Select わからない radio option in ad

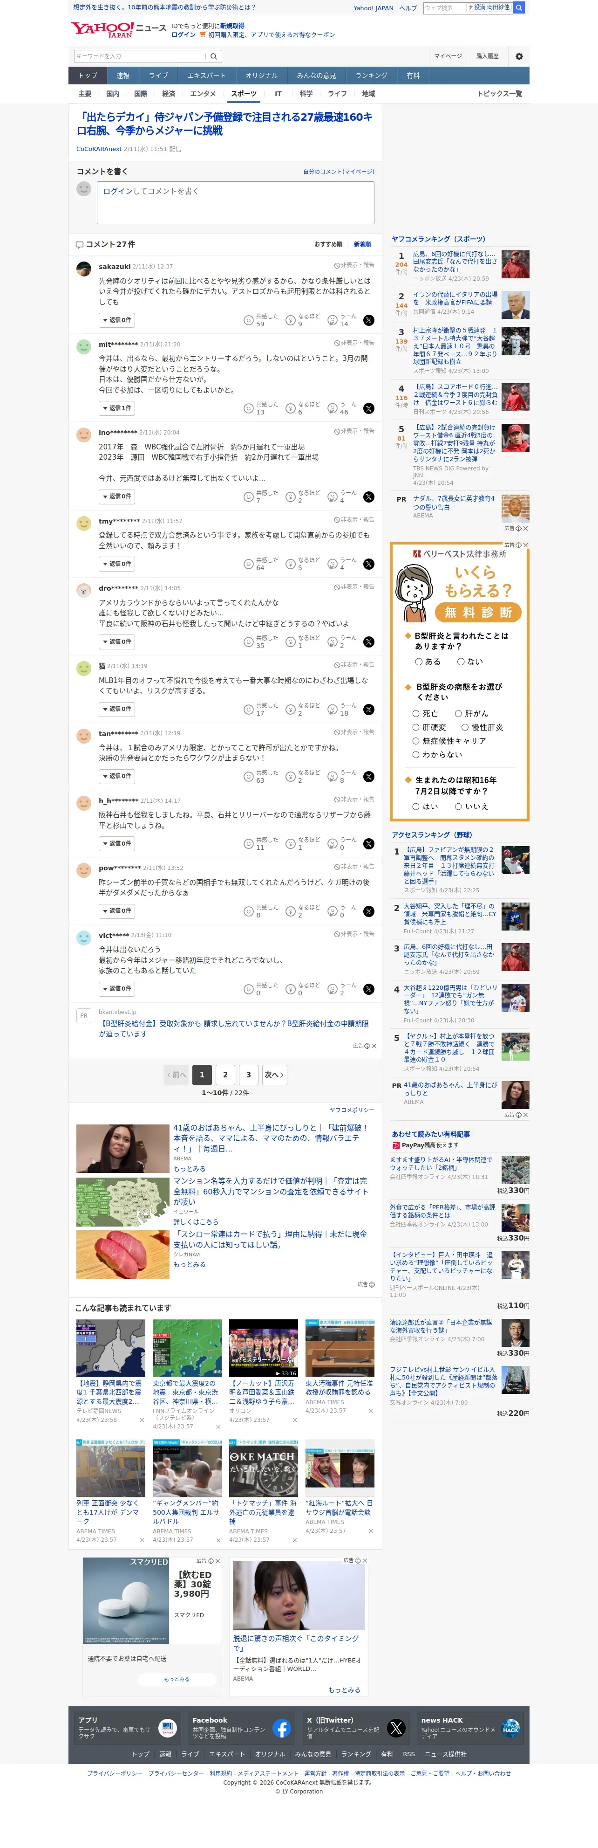pyautogui.click(x=416, y=755)
